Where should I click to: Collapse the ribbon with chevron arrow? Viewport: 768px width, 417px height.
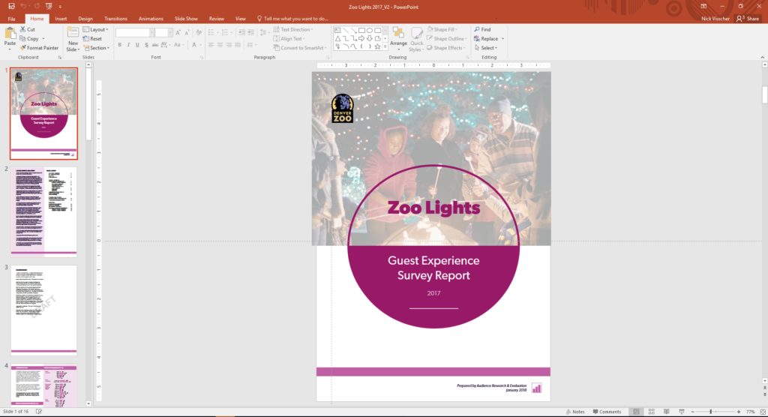[763, 57]
